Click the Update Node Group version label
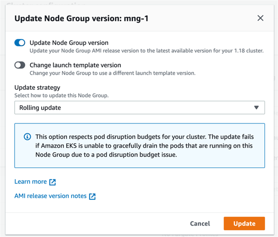 pyautogui.click(x=69, y=43)
